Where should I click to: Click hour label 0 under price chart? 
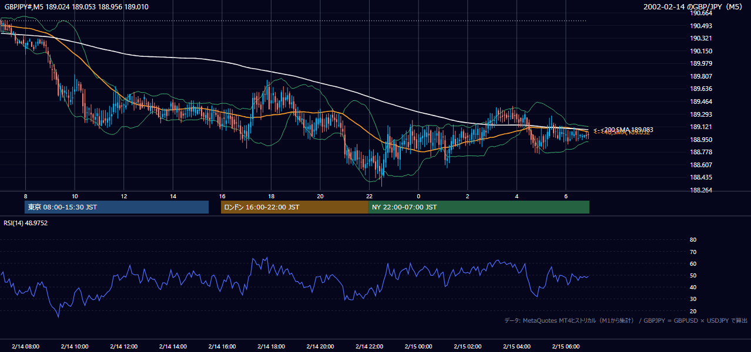coord(418,196)
